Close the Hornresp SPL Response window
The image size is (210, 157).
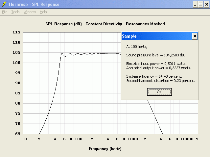pos(207,4)
